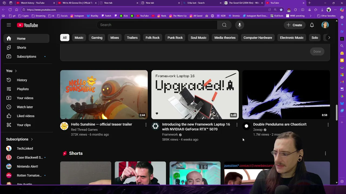
Task: Open options for Hello Sunshine teaser video
Action: (146, 124)
